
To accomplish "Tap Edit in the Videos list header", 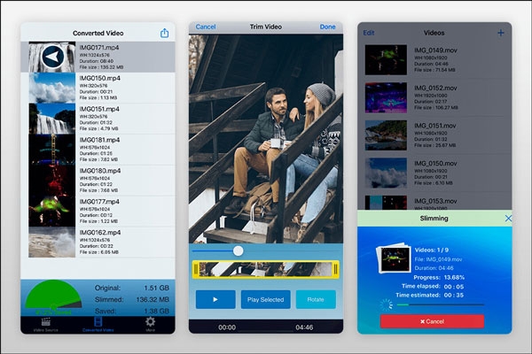I will pos(369,33).
